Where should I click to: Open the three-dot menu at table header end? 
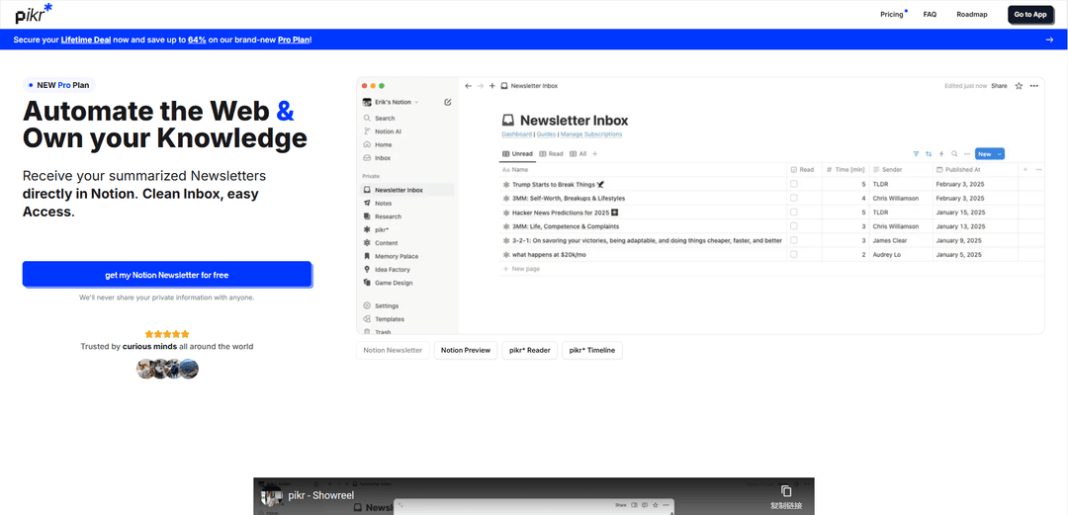(x=1038, y=170)
